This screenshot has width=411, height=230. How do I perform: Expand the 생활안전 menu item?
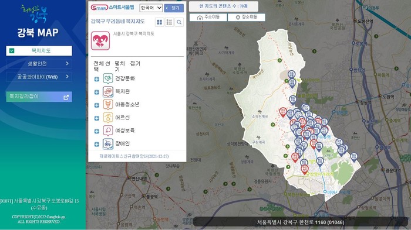39,64
